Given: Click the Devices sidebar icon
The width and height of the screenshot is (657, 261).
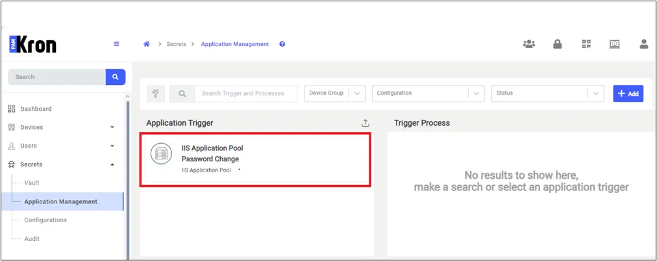Looking at the screenshot, I should [12, 127].
